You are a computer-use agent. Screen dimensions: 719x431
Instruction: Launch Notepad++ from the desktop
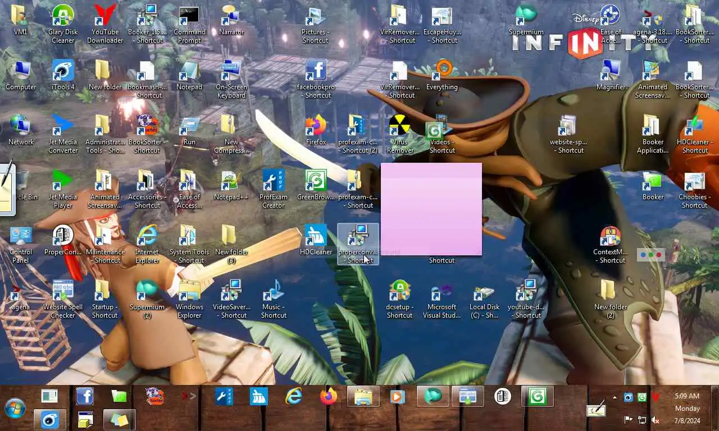pos(231,186)
